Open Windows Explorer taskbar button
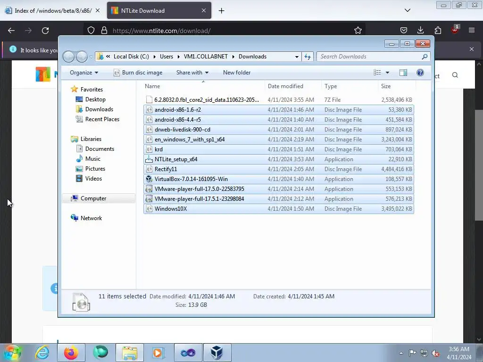 [130, 353]
